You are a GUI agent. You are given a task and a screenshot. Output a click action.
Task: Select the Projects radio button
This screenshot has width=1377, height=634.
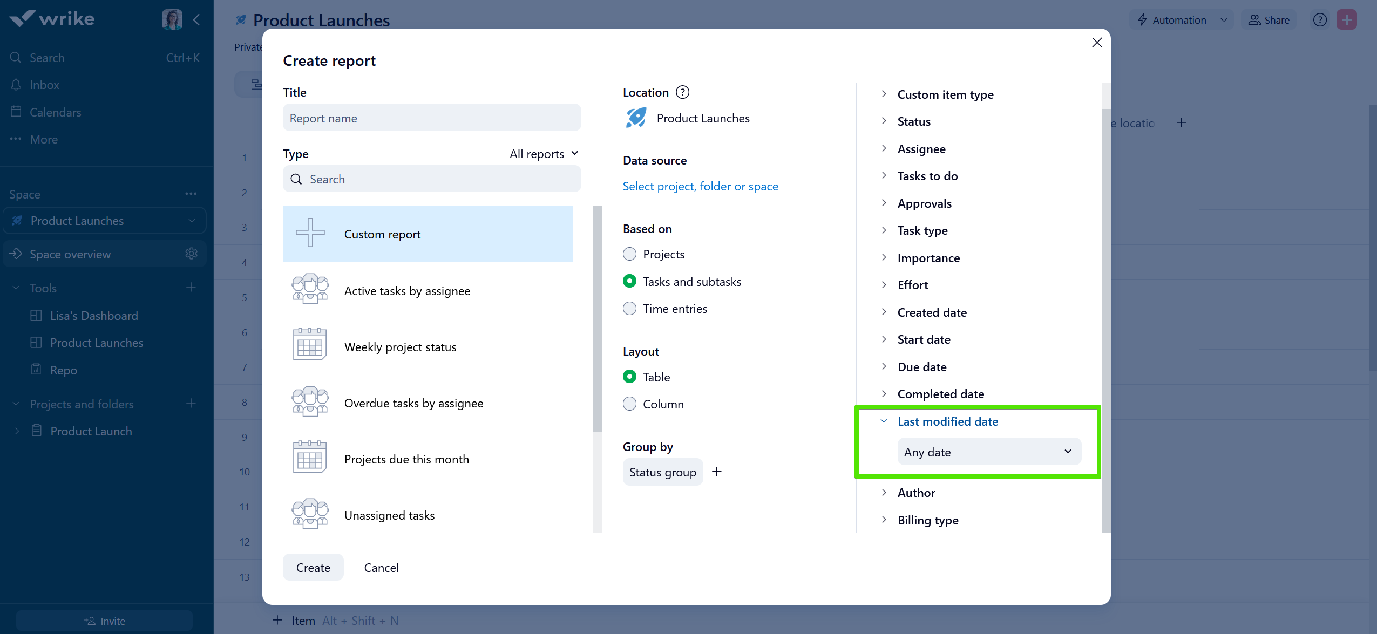point(629,254)
